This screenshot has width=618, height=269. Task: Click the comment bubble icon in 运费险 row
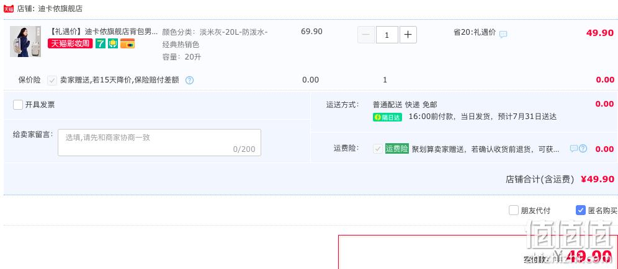pos(574,149)
